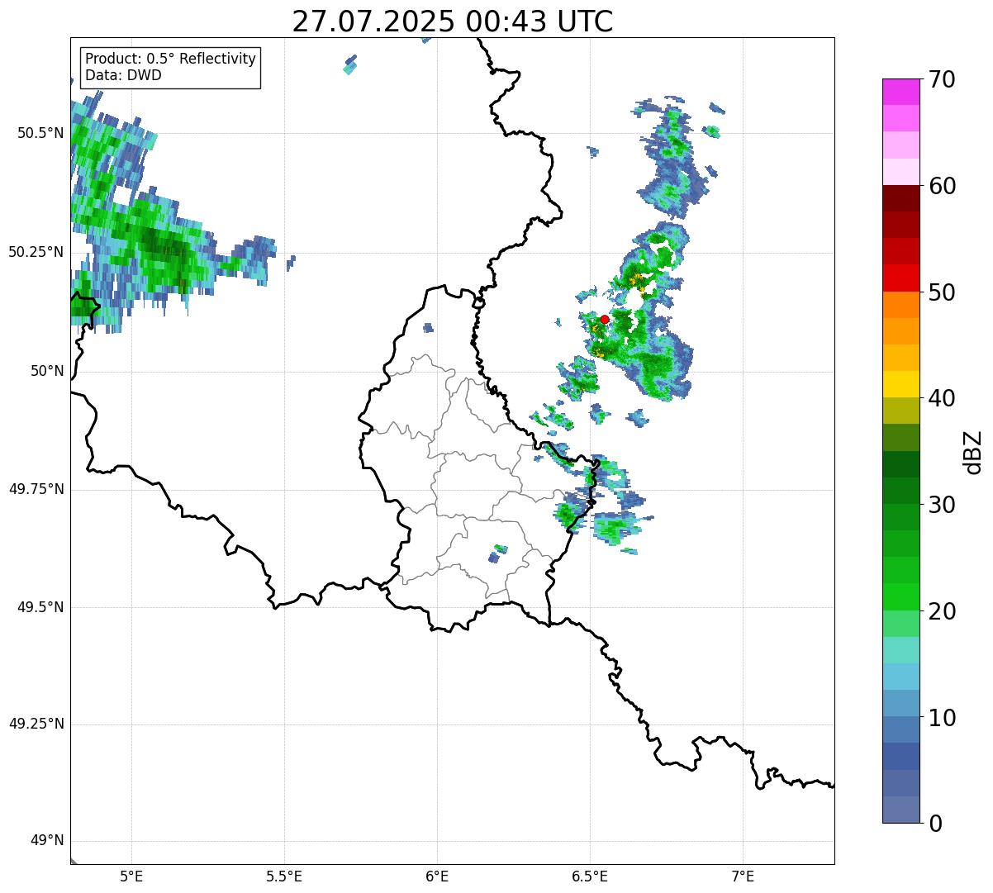Click the 50.25°N latitude label

pyautogui.click(x=36, y=252)
